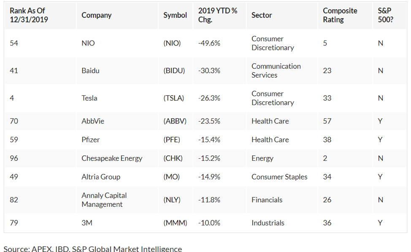411x252 pixels.
Task: Click NIO's -49.6% change value
Action: point(209,43)
